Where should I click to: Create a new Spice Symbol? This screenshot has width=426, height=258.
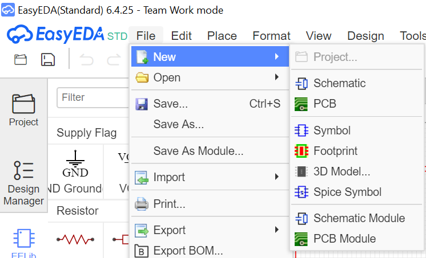[347, 192]
